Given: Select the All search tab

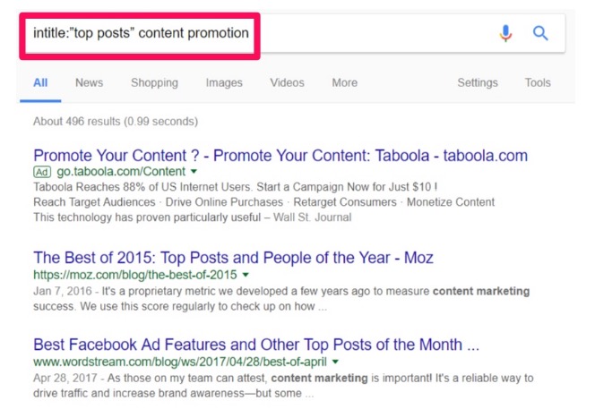Looking at the screenshot, I should pyautogui.click(x=40, y=82).
